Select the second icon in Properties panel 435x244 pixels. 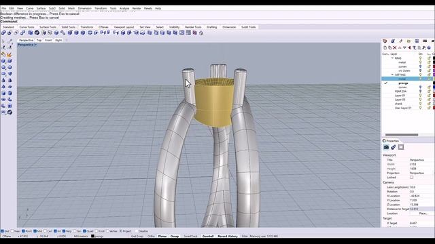click(x=394, y=147)
